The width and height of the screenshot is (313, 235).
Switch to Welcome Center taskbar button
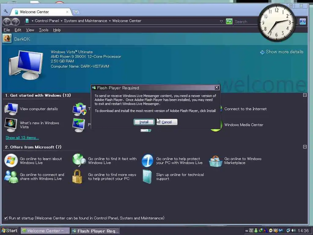[x=45, y=231]
